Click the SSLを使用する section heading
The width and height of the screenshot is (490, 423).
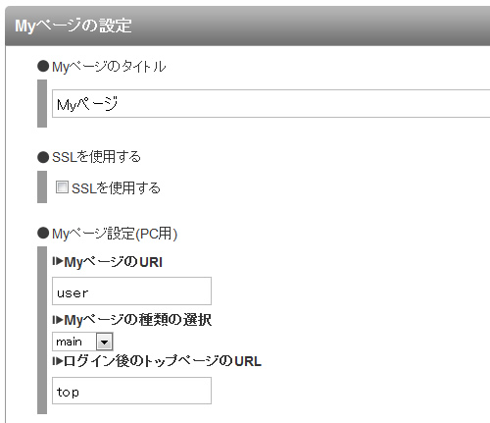click(x=96, y=157)
